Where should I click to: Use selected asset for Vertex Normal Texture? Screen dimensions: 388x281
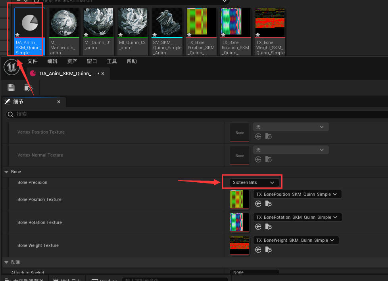coord(258,159)
